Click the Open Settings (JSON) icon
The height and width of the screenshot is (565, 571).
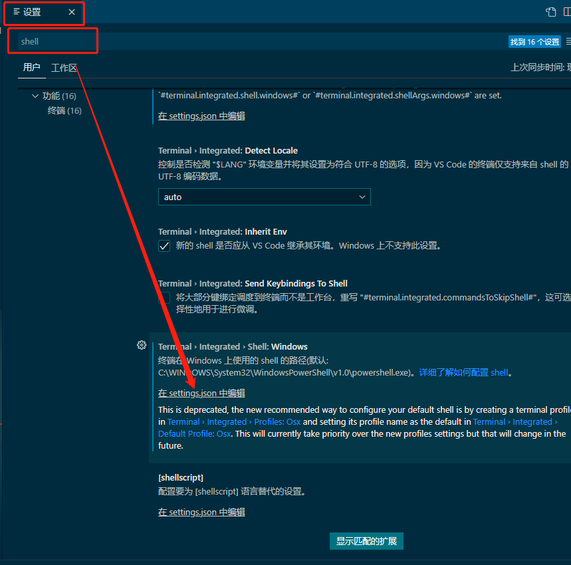coord(550,12)
